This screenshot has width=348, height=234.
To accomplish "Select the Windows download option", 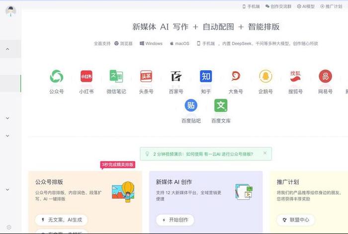I will 151,43.
